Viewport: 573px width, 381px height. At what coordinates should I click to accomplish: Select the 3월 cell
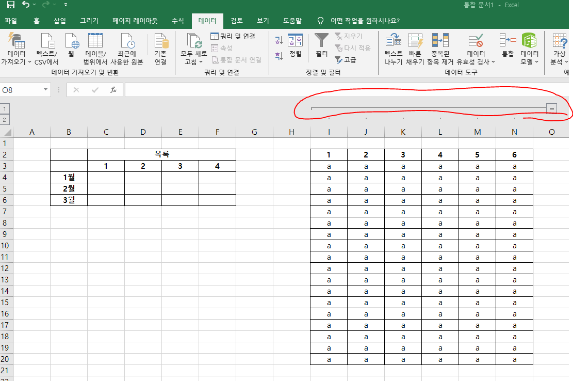(69, 200)
